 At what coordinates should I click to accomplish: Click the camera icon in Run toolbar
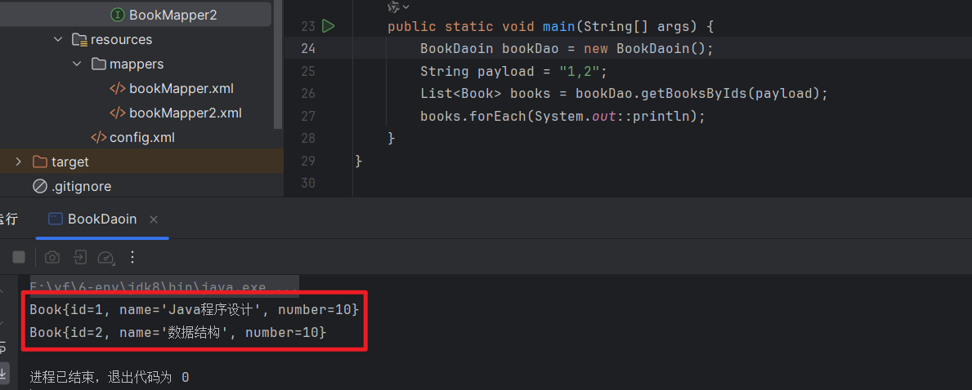(x=52, y=257)
